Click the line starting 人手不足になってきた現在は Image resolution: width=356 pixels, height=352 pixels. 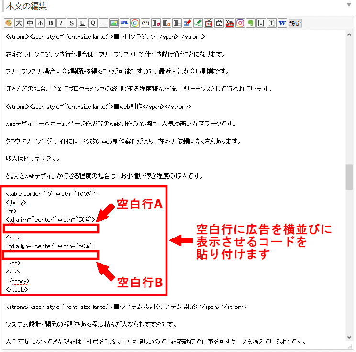pos(156,341)
